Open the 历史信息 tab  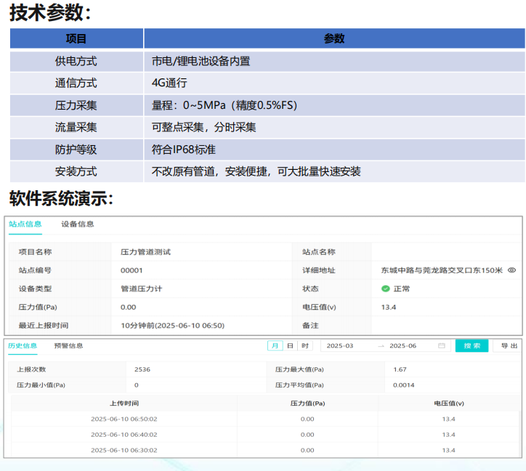tap(23, 346)
